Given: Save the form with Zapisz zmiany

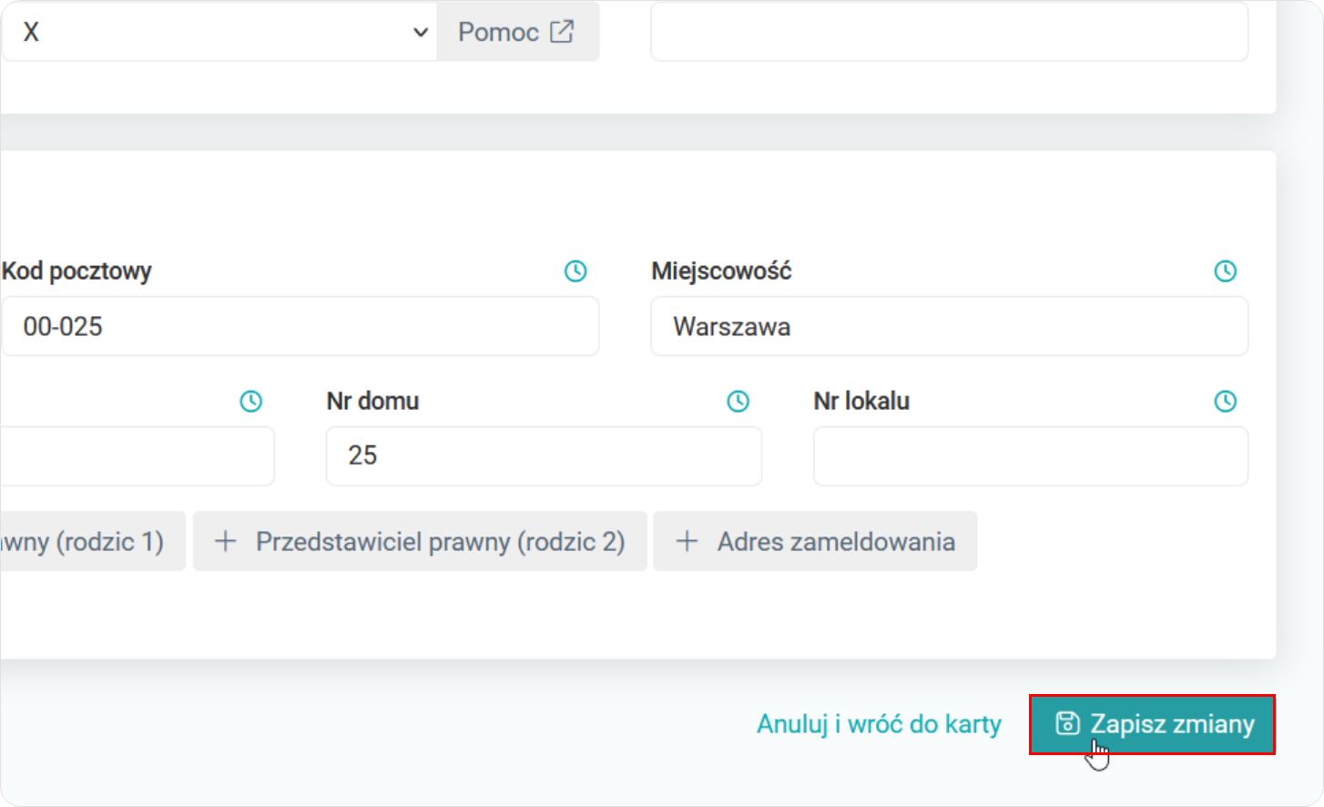Looking at the screenshot, I should [1152, 724].
